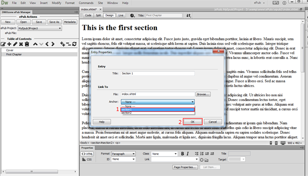
Task: Click the X remove entry icon
Action: coord(21,44)
